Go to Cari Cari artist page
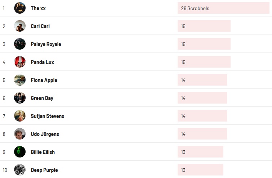272x178 pixels. click(x=40, y=26)
